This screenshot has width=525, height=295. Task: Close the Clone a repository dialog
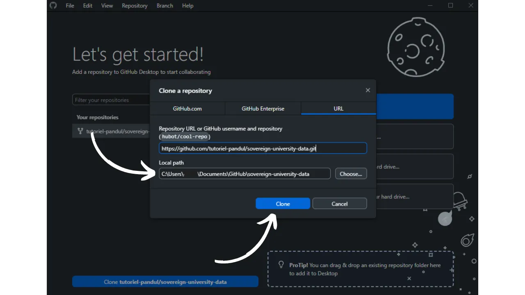tap(368, 90)
